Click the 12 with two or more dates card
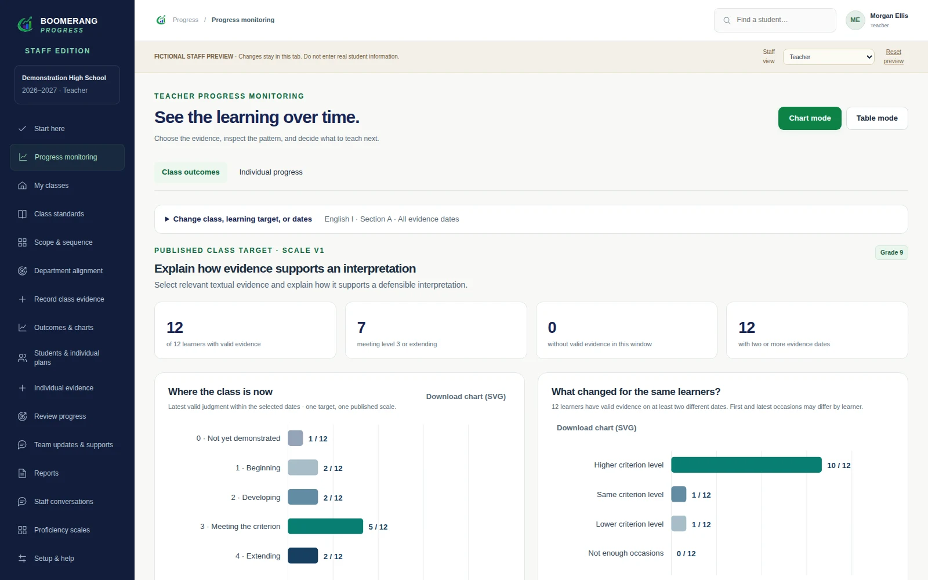 pos(817,330)
